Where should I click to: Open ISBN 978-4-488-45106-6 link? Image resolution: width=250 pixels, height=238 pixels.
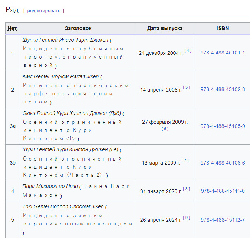pos(223,163)
